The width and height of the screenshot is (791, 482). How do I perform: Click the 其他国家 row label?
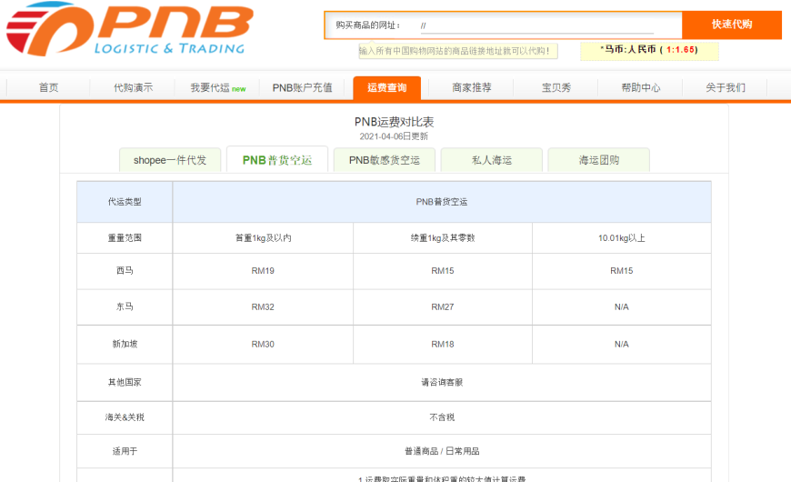point(125,383)
